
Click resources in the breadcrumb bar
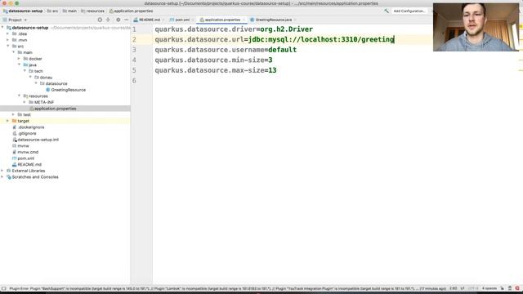[x=92, y=11]
